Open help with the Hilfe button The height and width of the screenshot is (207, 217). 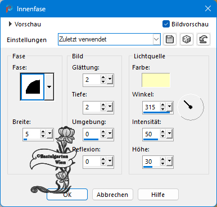point(158,195)
